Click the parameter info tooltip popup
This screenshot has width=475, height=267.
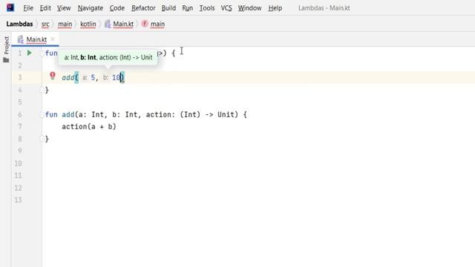[108, 57]
